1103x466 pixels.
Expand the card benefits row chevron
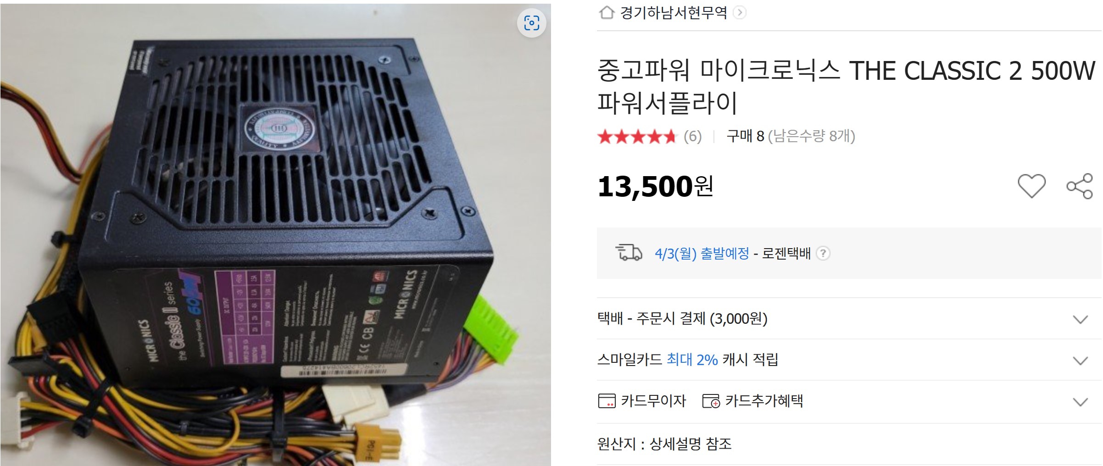tap(1081, 402)
